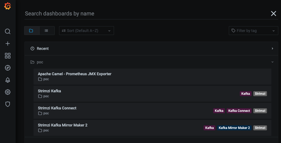Open search from the sidebar magnifier icon
281x143 pixels.
click(x=7, y=31)
